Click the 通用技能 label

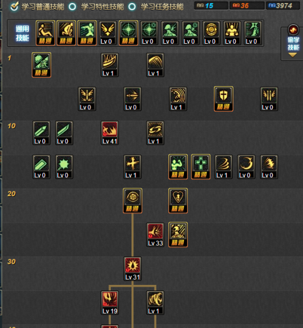(x=22, y=33)
